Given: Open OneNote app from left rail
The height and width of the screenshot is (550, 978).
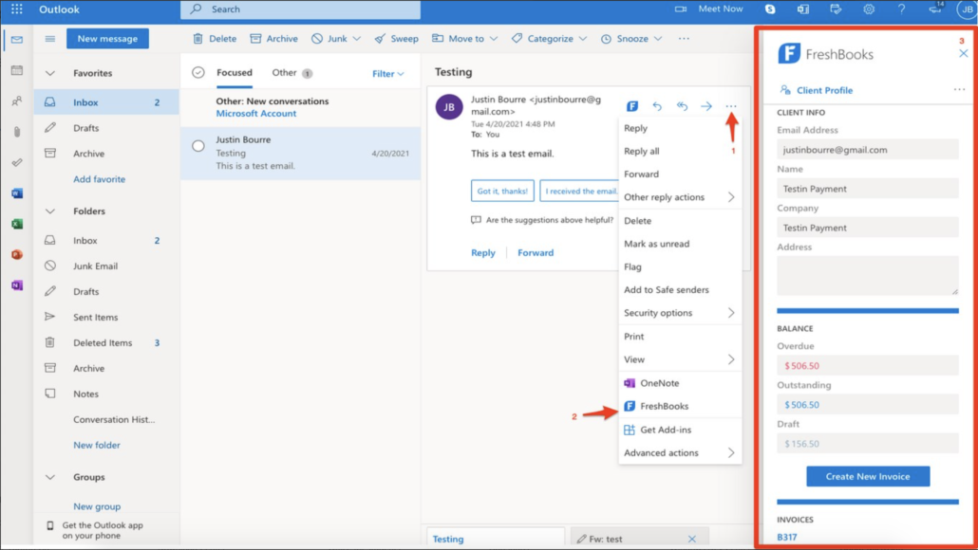Looking at the screenshot, I should (x=17, y=285).
